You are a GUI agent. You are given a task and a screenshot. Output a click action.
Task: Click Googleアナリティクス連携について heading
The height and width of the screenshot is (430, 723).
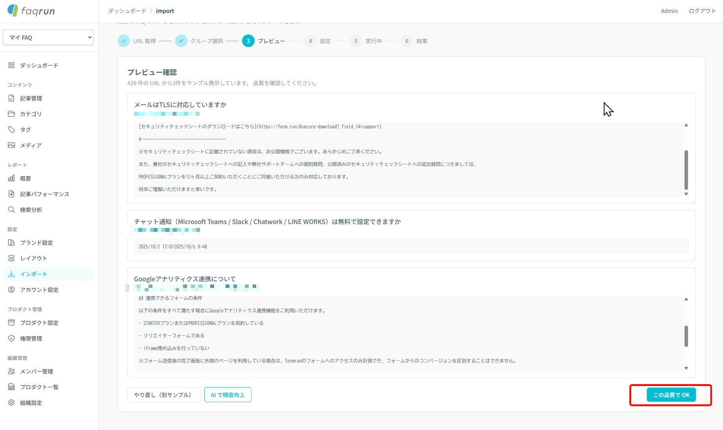click(185, 279)
